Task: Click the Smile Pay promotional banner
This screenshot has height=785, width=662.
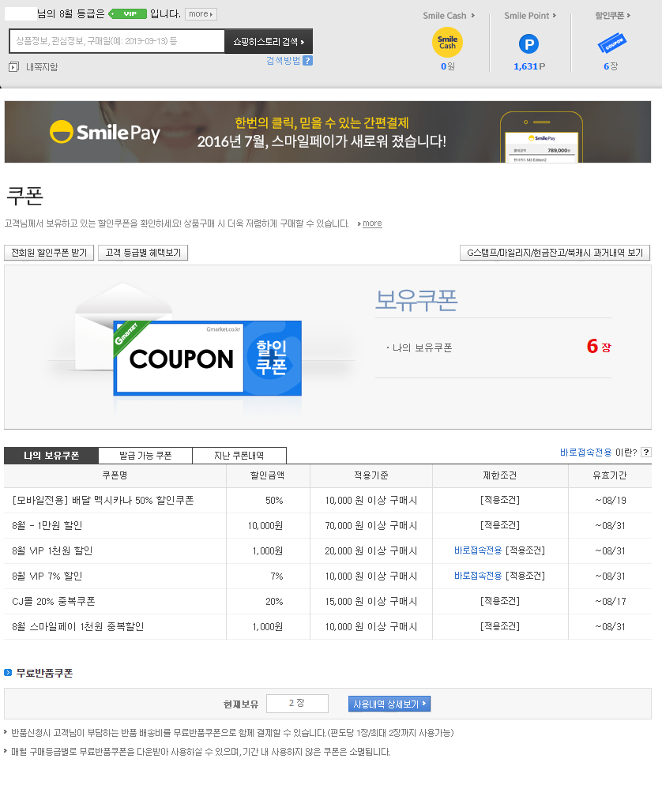Action: click(x=328, y=132)
